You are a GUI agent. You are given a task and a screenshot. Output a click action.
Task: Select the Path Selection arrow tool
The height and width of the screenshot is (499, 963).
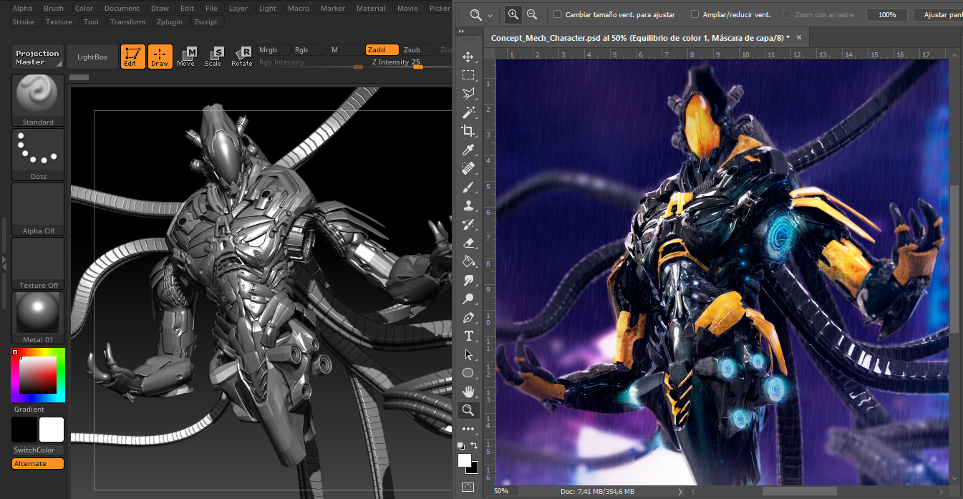pyautogui.click(x=468, y=354)
